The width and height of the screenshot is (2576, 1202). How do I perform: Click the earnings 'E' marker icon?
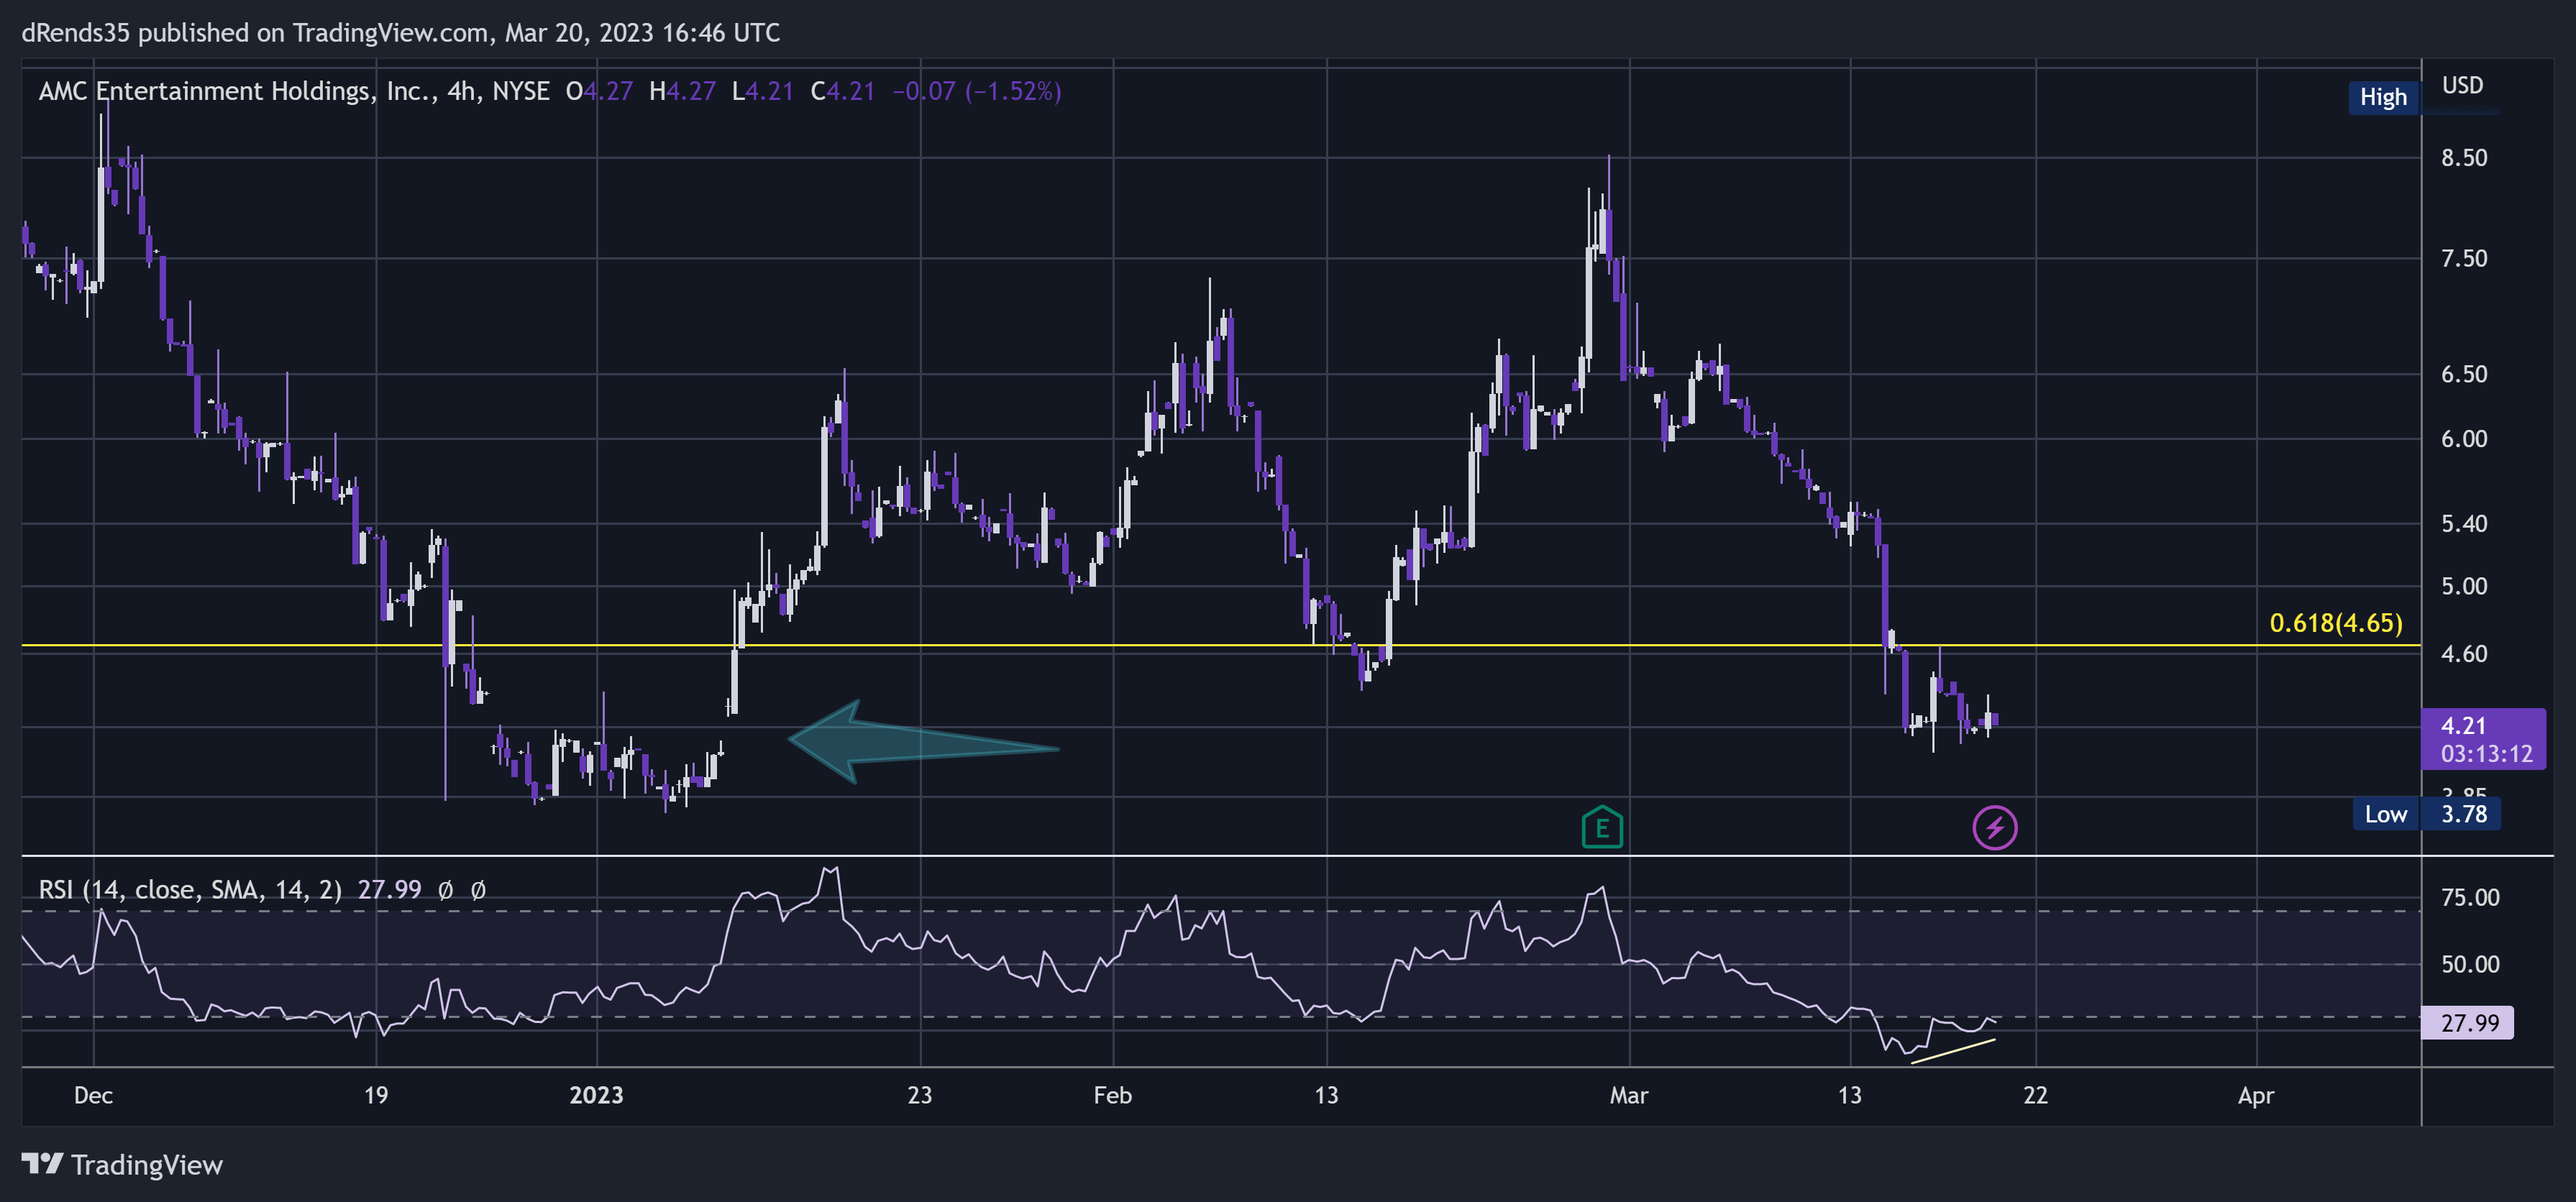(x=1602, y=828)
